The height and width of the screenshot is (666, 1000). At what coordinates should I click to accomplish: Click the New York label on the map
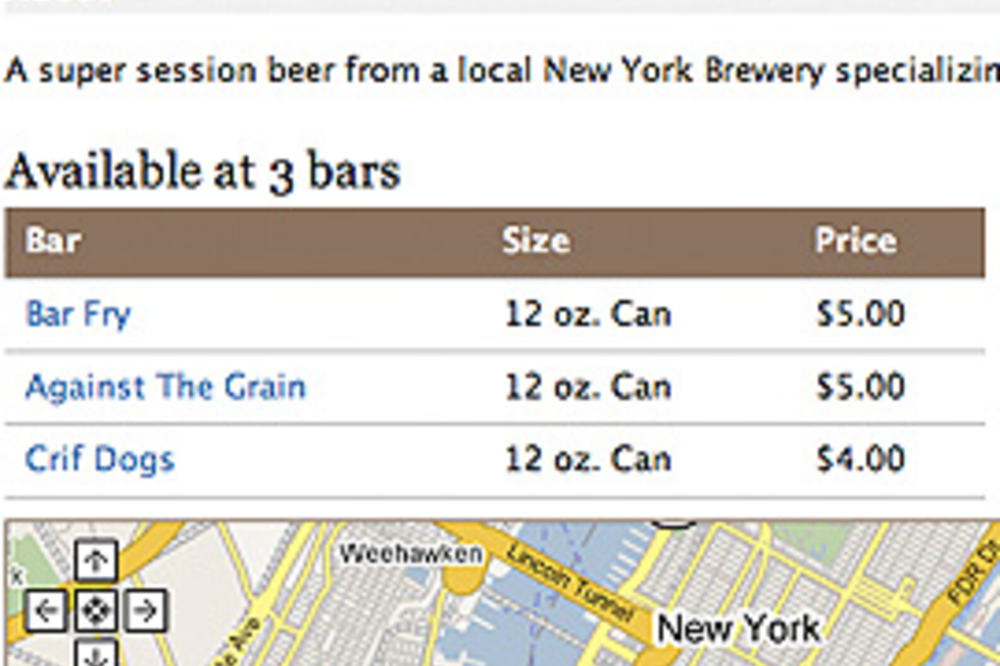[x=739, y=629]
